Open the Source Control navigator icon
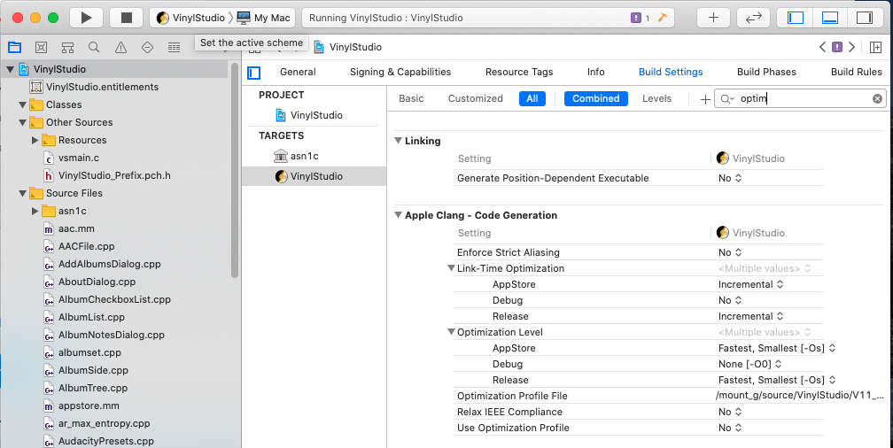 coord(41,47)
